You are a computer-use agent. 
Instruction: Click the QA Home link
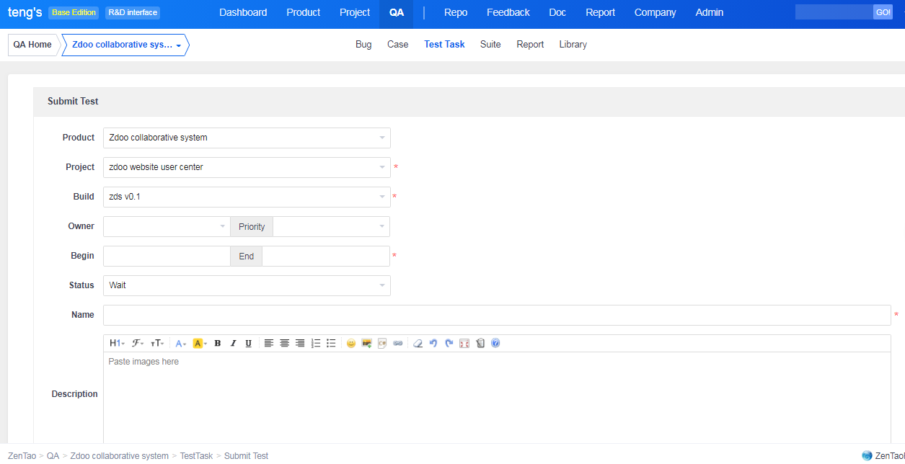coord(32,45)
